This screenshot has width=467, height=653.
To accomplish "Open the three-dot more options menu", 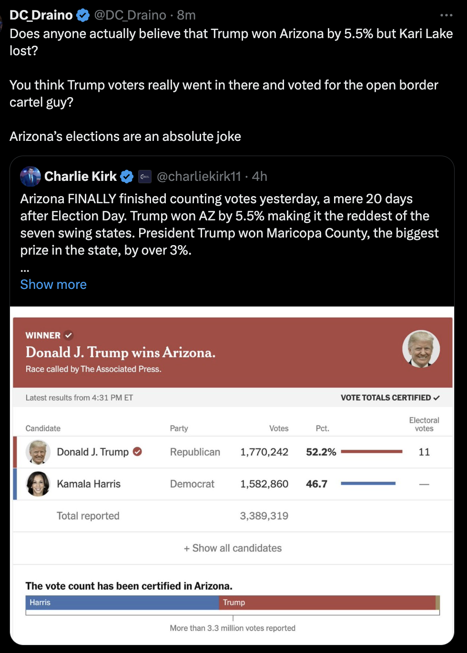I will coord(446,15).
